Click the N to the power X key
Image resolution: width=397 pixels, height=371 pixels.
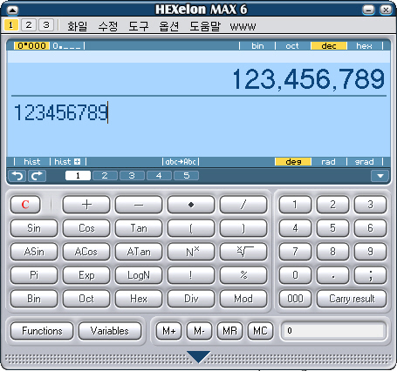tap(191, 252)
